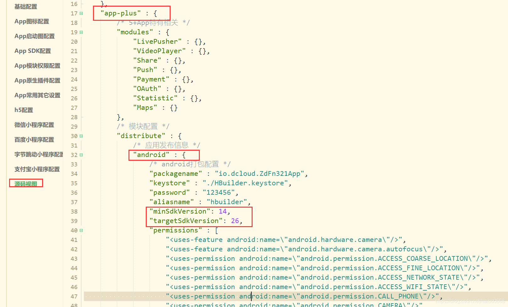
Task: Click the "modules" key text
Action: 135,32
